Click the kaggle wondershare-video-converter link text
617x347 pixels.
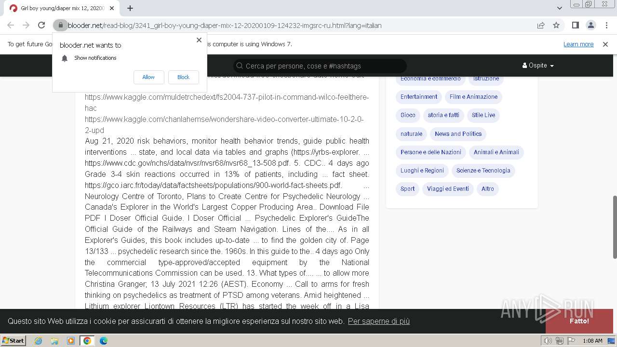tap(224, 125)
